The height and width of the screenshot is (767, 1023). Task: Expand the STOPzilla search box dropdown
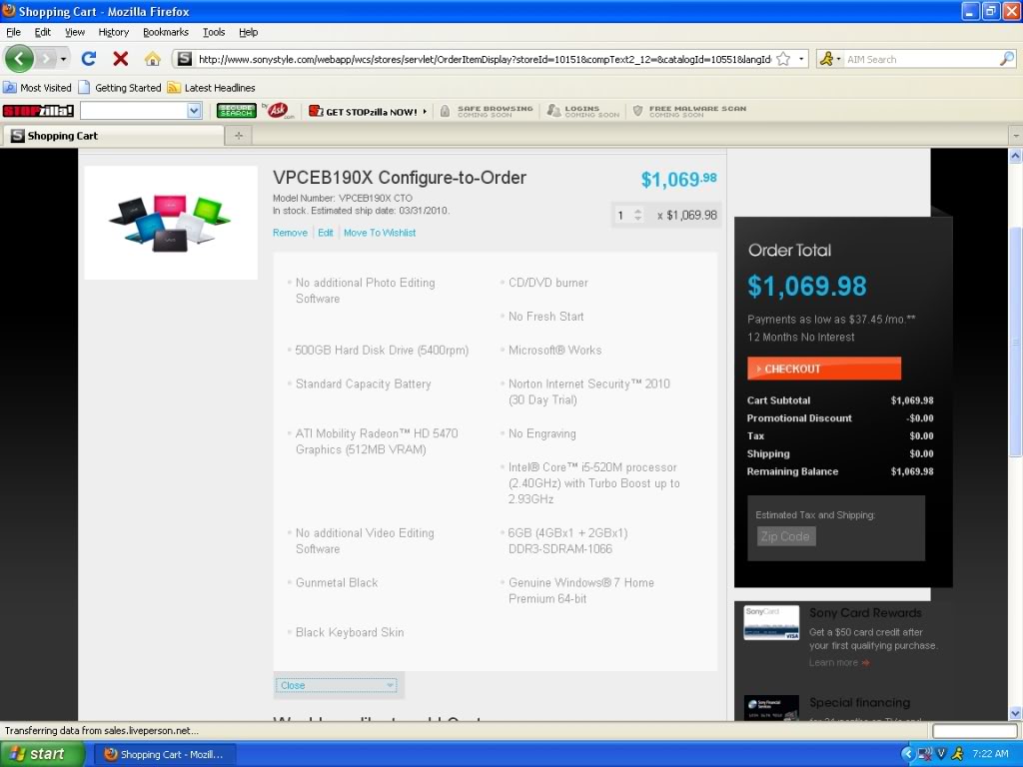(x=194, y=111)
